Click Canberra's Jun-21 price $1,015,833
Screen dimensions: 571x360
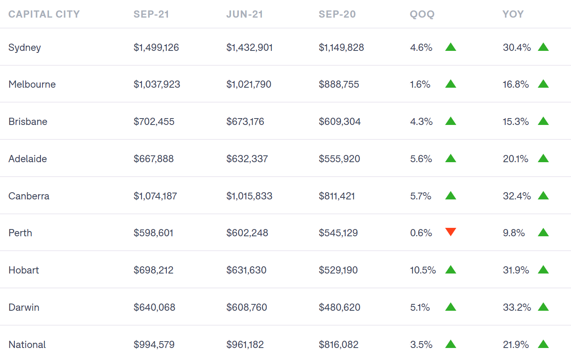(x=249, y=196)
